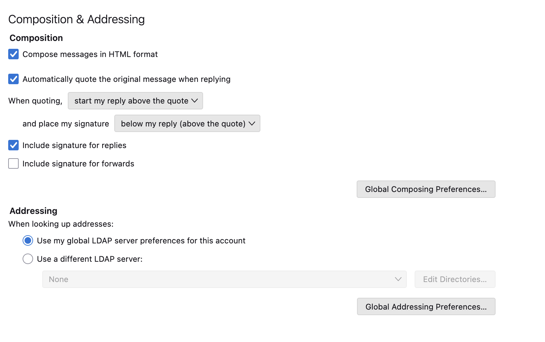545x342 pixels.
Task: Enable Include signature for forwards
Action: click(x=13, y=163)
